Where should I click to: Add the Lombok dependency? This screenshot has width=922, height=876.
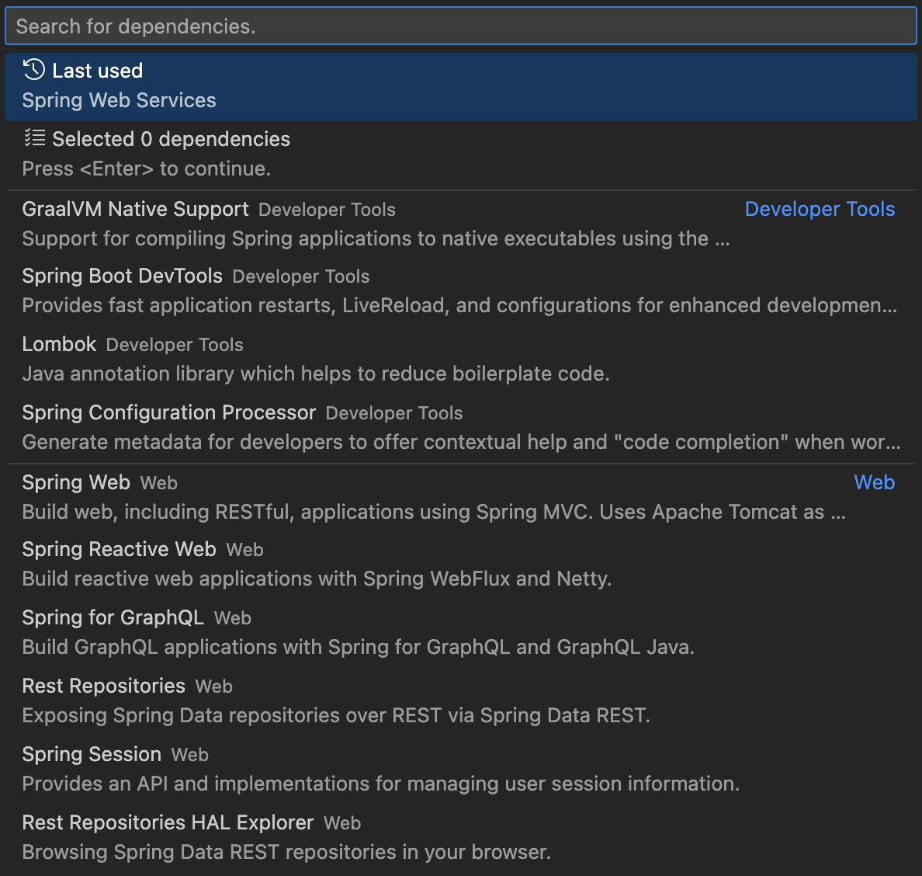coord(460,360)
